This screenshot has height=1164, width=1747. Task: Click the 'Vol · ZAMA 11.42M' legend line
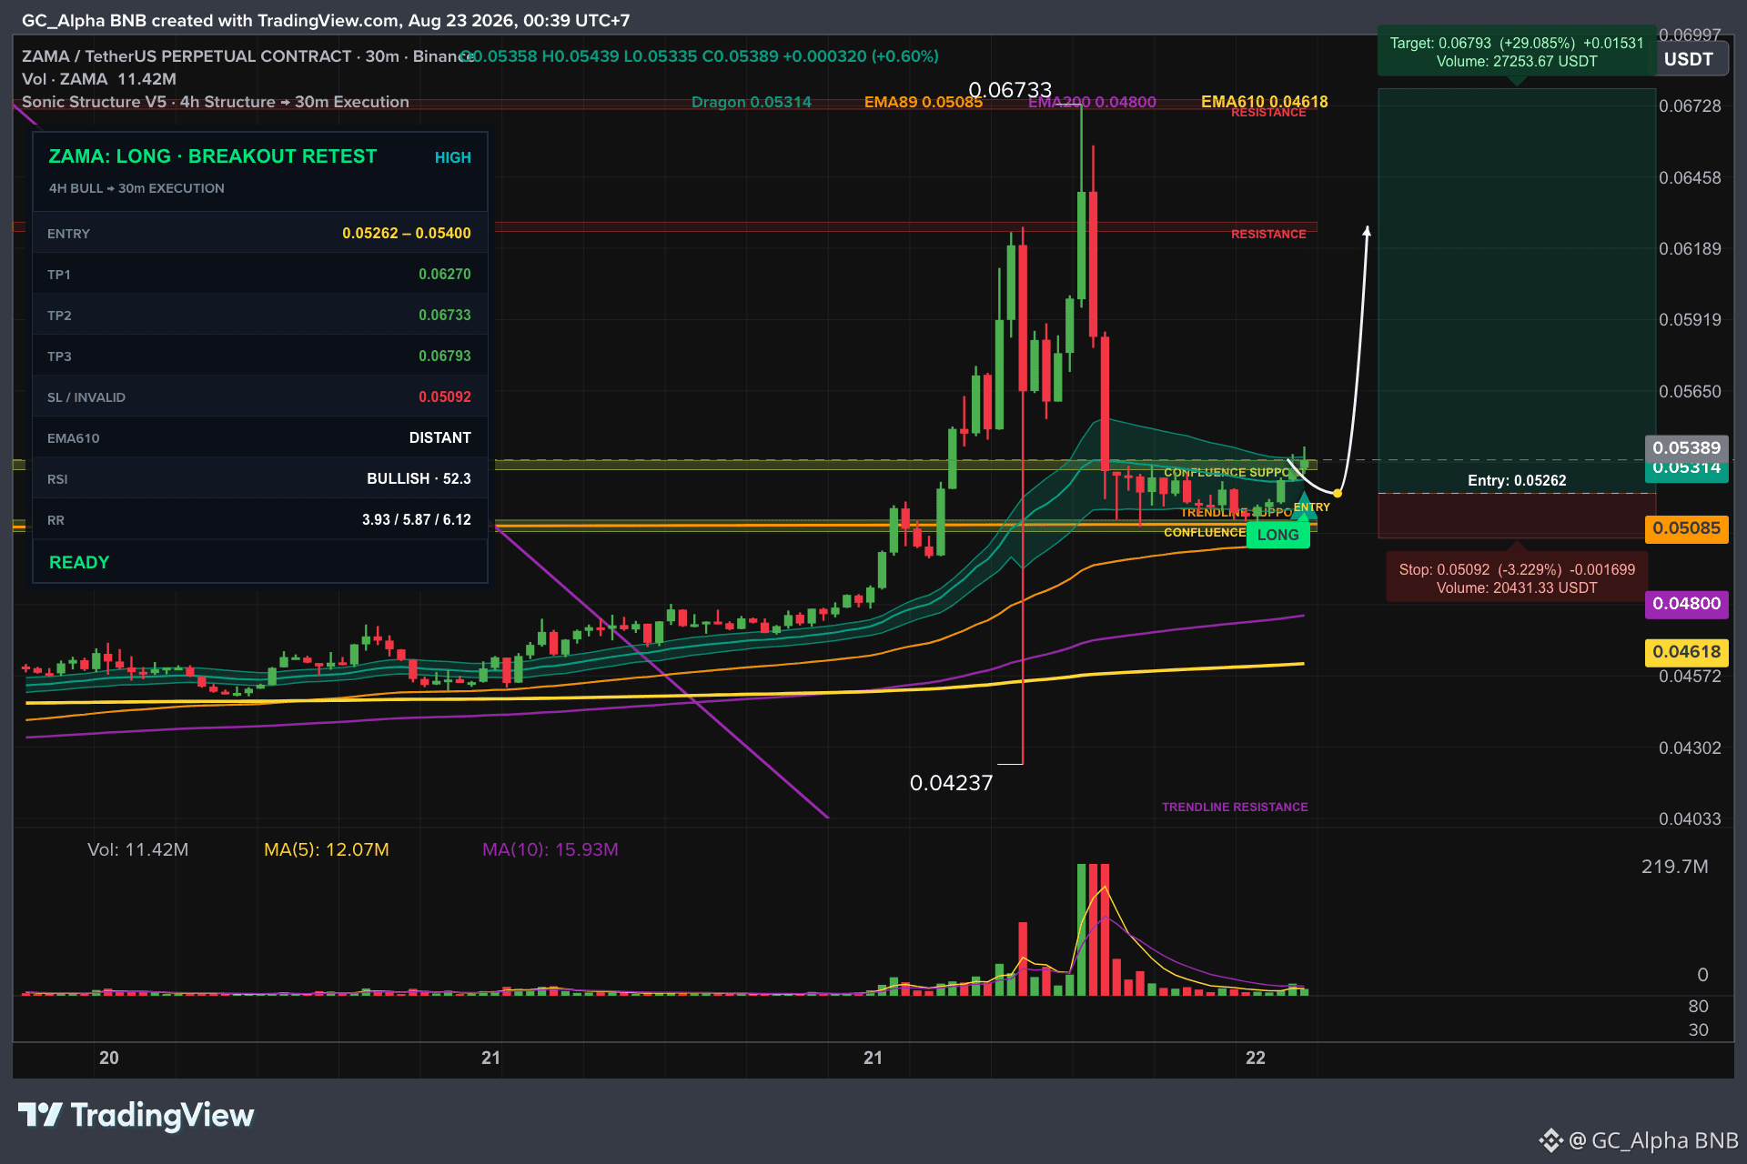coord(99,79)
